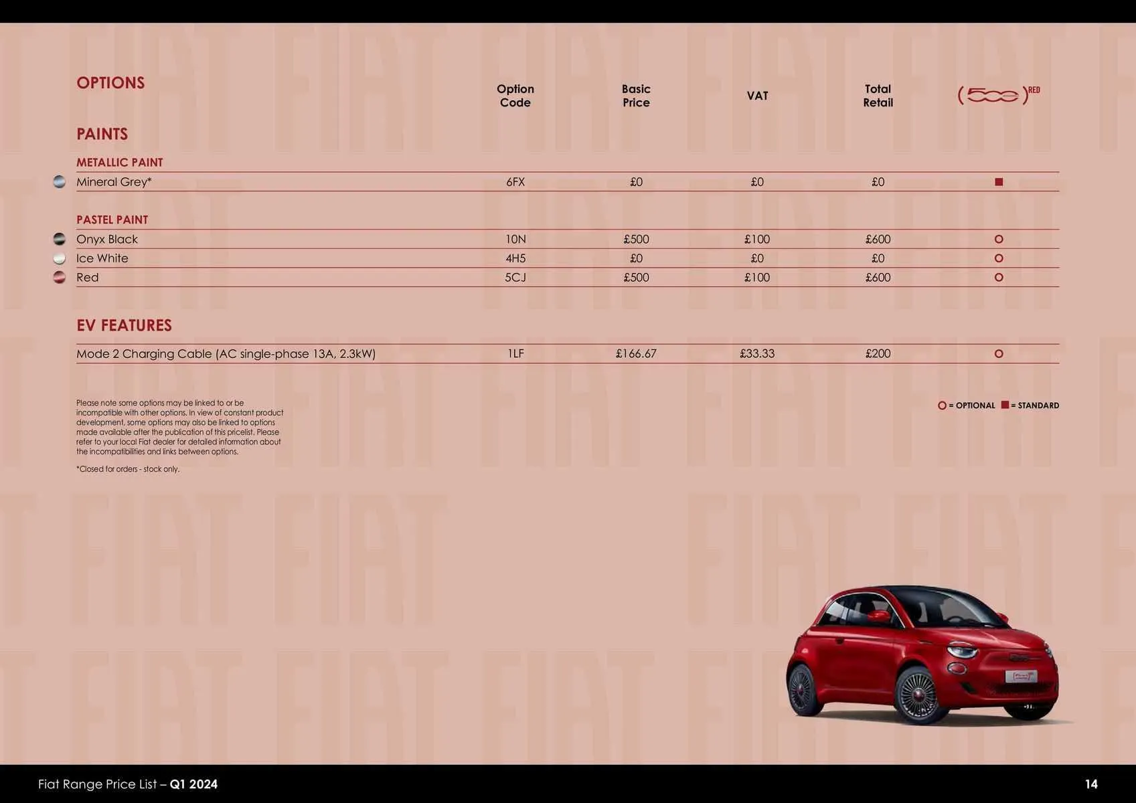Click the Closed for orders stock only note

128,469
